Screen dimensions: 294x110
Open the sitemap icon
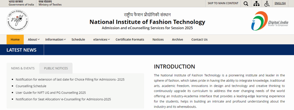tap(256, 3)
